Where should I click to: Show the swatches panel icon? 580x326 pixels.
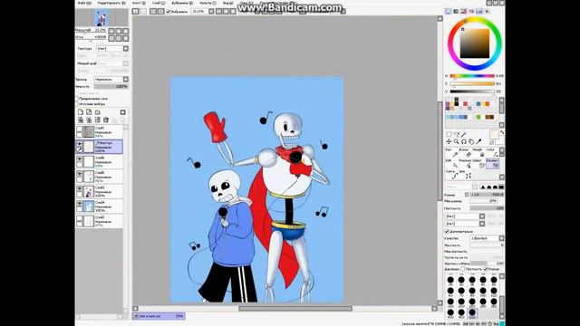479,12
